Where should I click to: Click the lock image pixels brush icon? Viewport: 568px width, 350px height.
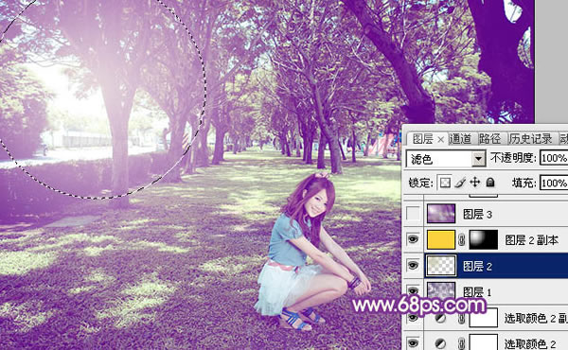pos(460,183)
